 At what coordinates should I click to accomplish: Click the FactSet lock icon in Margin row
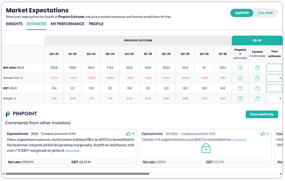coord(257,98)
